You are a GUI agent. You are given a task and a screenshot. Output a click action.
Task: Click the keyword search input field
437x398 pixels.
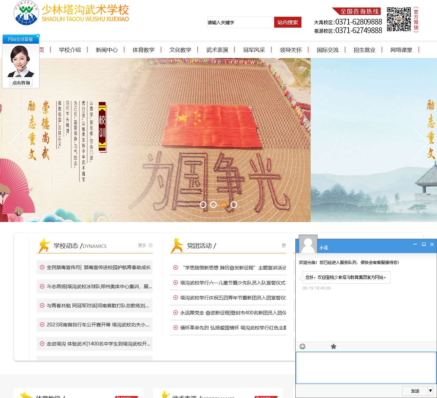click(240, 22)
